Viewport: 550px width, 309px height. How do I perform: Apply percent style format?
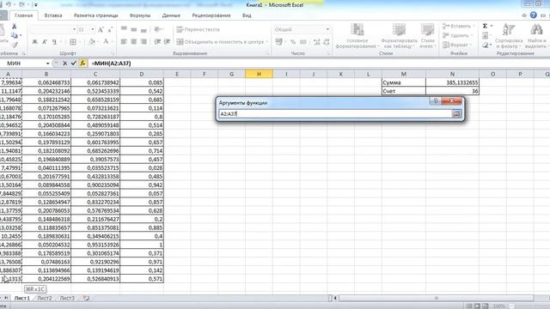[x=293, y=42]
